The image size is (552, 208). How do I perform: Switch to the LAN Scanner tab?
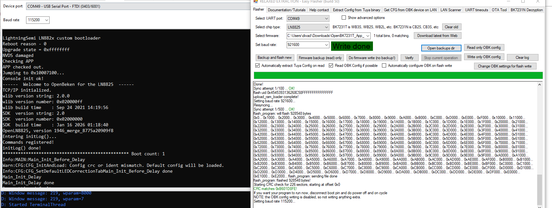point(451,10)
